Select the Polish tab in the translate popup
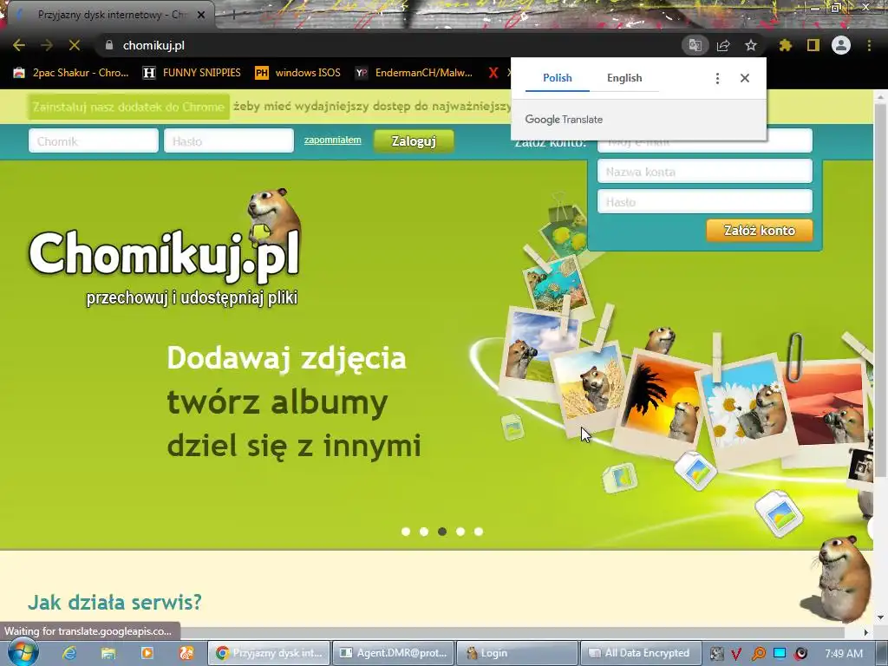The image size is (888, 666). (x=558, y=78)
